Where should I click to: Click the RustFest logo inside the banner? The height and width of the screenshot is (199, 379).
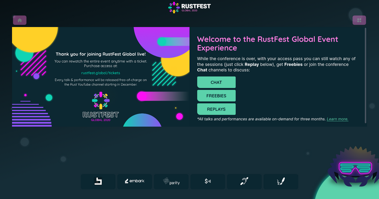pyautogui.click(x=100, y=106)
